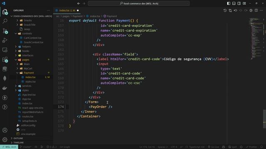266x149 pixels.
Task: Open the Manage gear icon
Action: [5, 139]
